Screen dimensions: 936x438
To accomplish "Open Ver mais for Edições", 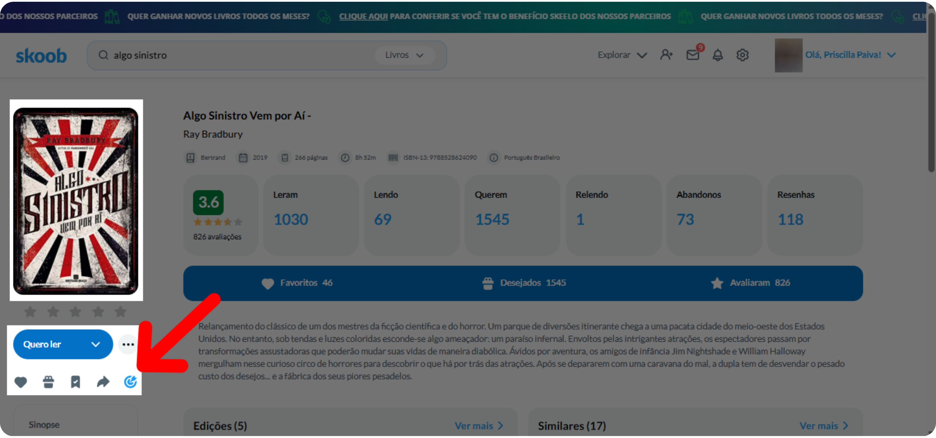I will tap(479, 426).
